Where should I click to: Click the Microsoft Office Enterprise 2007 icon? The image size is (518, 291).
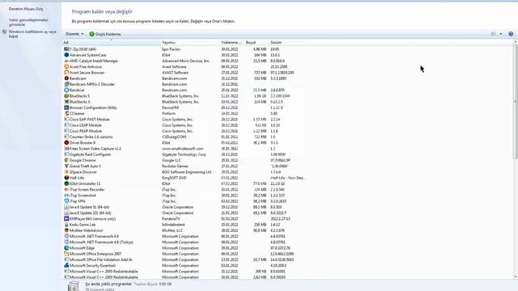pyautogui.click(x=66, y=254)
